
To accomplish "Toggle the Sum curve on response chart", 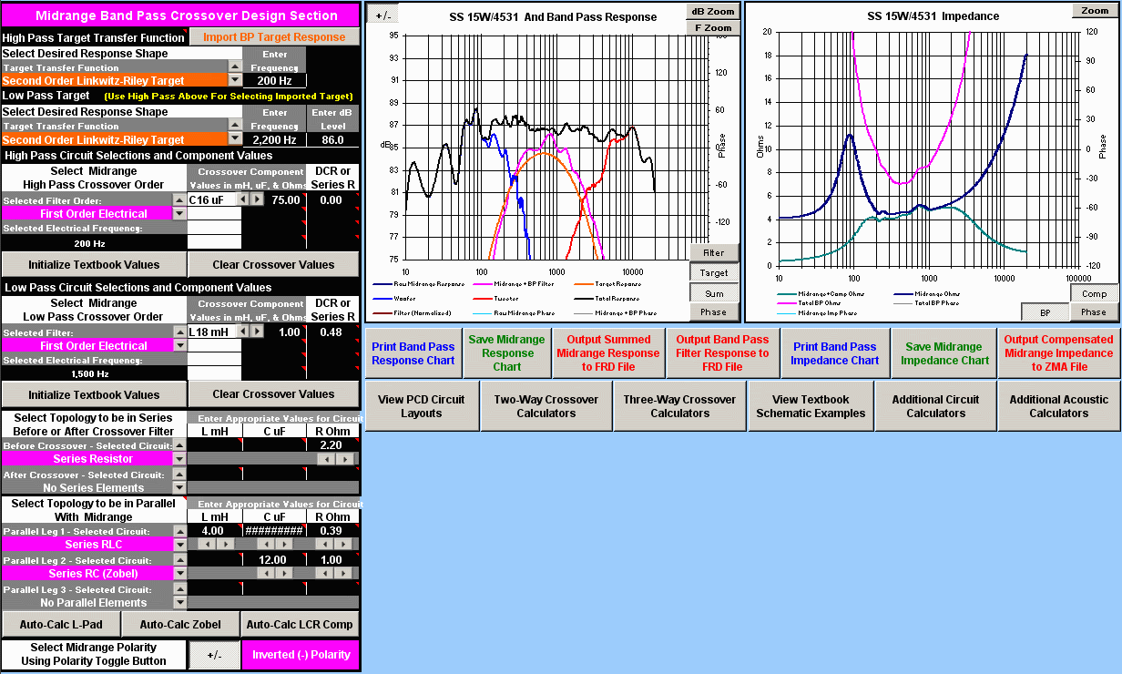I will [713, 292].
